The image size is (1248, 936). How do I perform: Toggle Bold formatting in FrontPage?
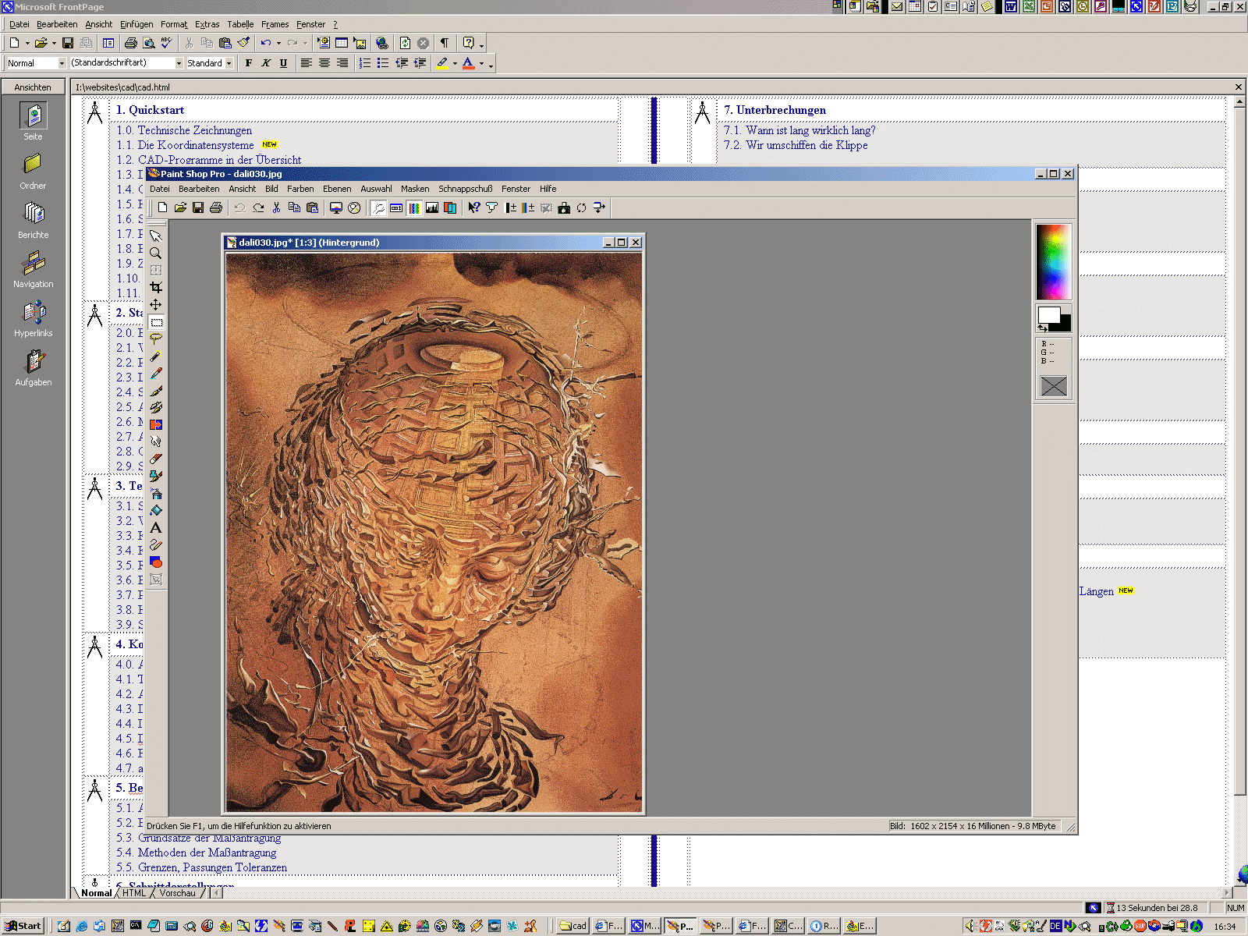click(x=249, y=63)
